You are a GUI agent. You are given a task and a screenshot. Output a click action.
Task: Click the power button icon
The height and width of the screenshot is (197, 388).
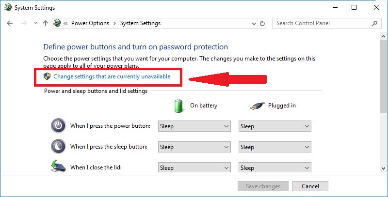(58, 126)
